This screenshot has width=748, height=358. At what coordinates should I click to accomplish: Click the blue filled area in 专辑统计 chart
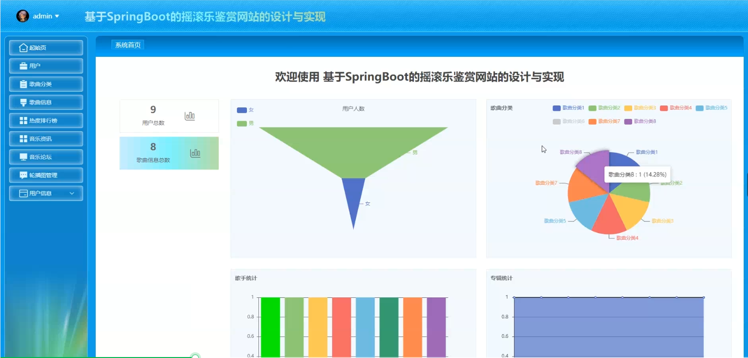[x=609, y=327]
